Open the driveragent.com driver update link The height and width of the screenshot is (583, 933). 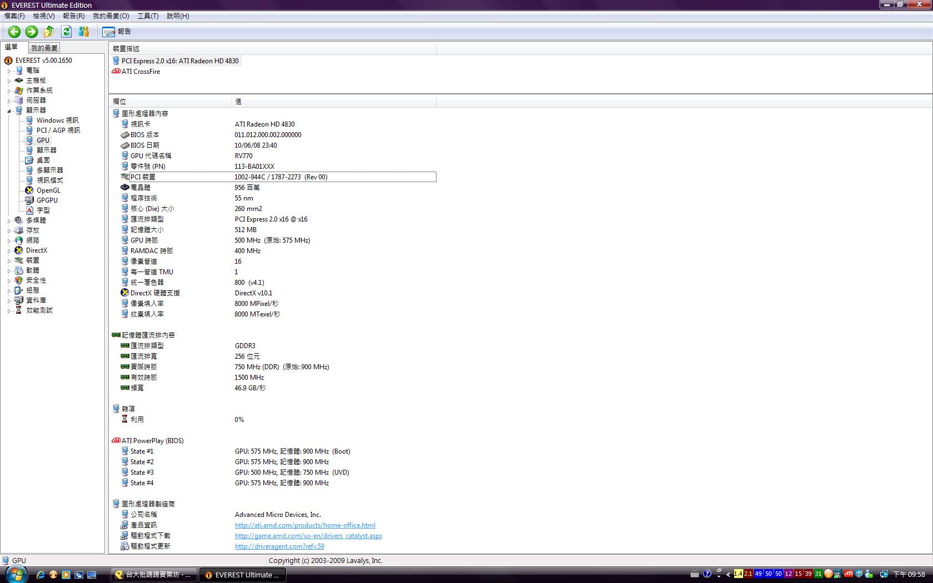click(x=279, y=546)
